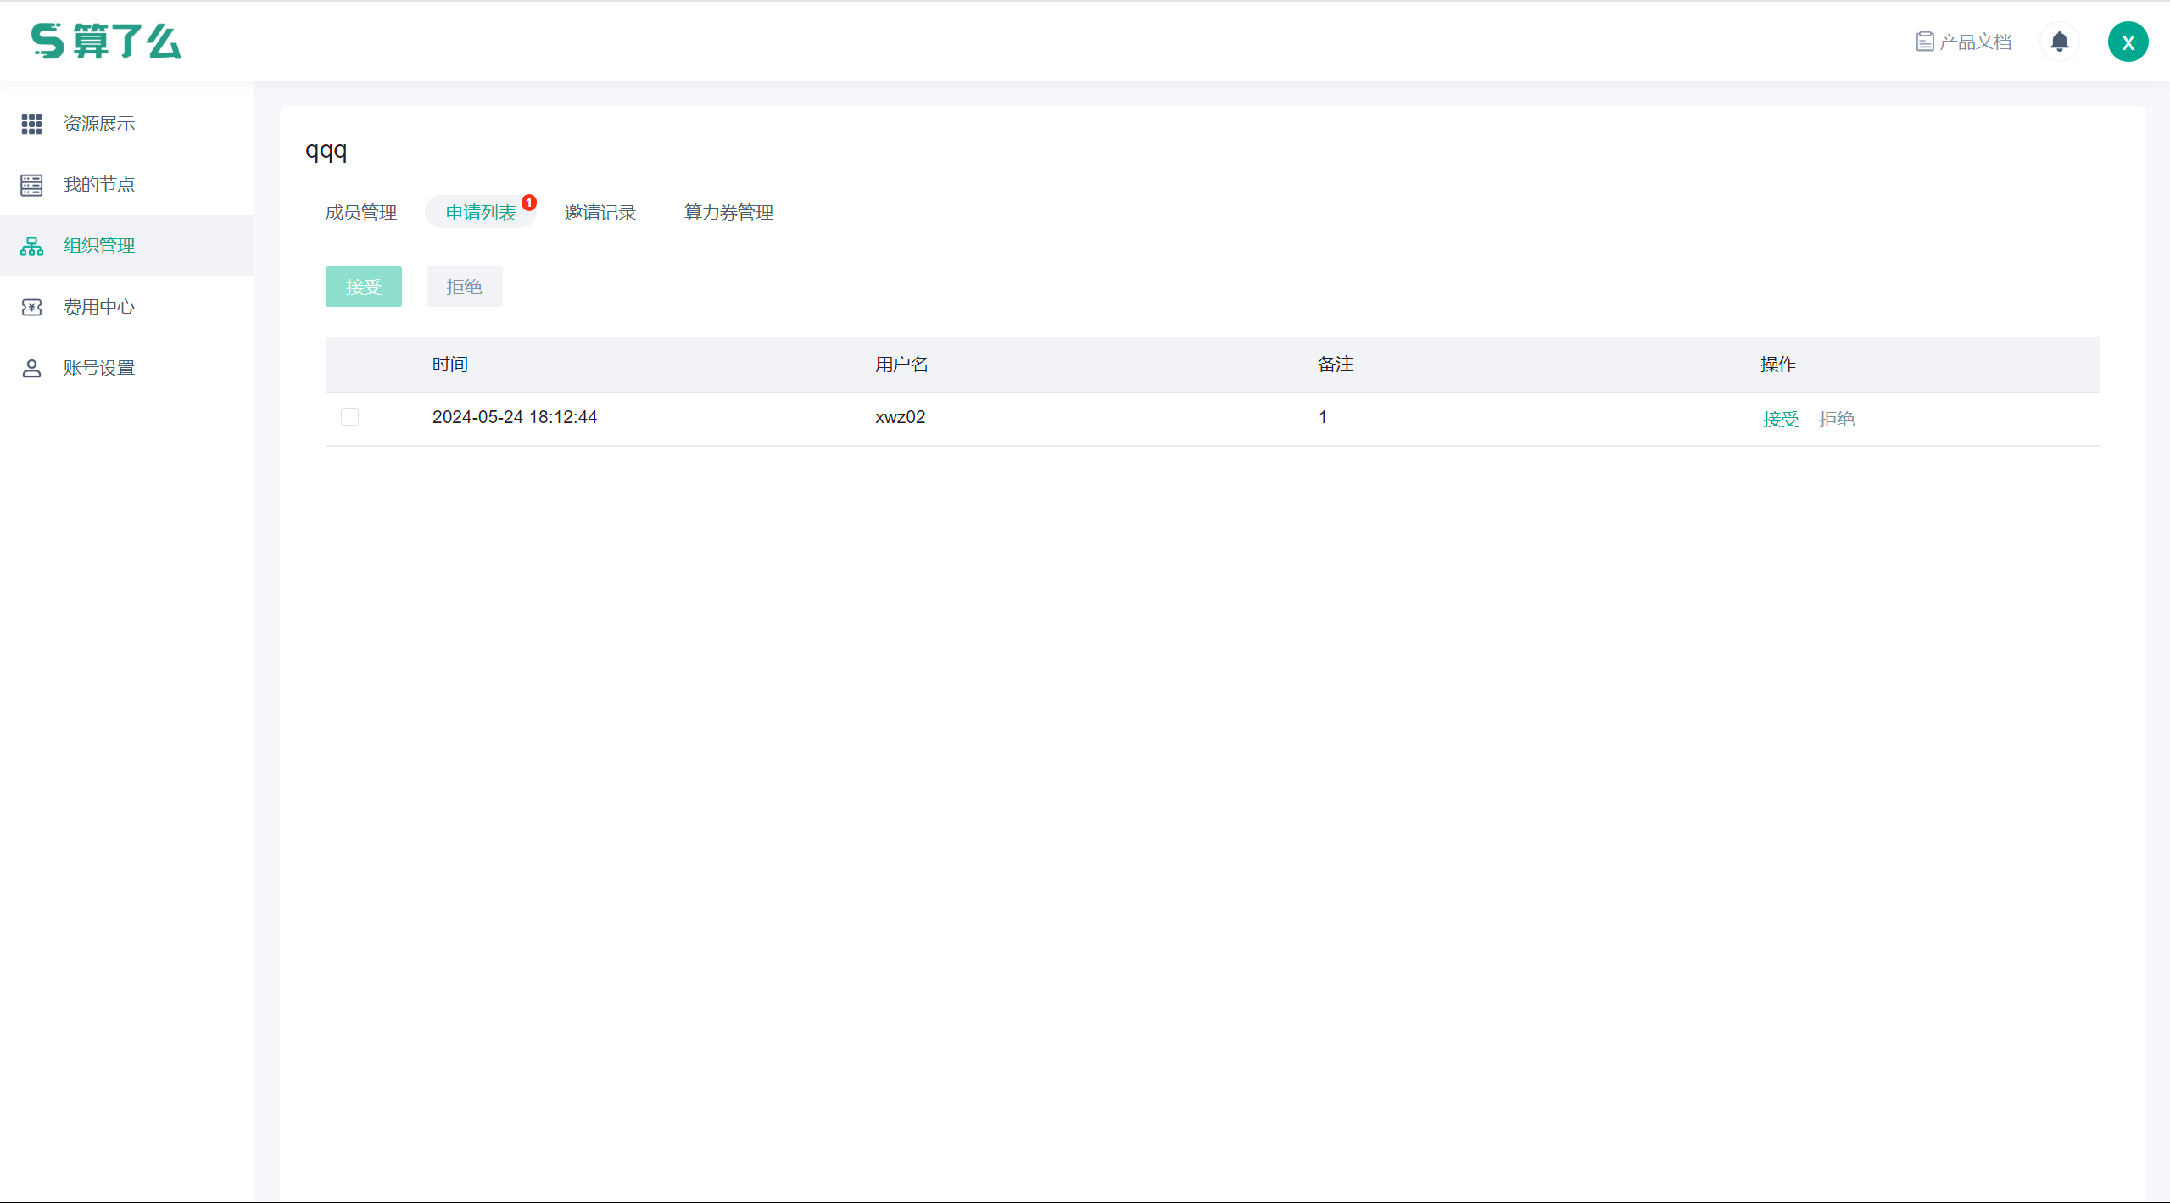This screenshot has height=1203, width=2170.
Task: Click 拒绝 link in xwz02 row
Action: pyautogui.click(x=1837, y=419)
